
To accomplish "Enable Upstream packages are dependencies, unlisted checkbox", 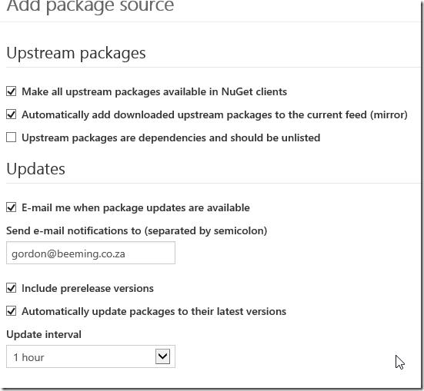I will 11,138.
